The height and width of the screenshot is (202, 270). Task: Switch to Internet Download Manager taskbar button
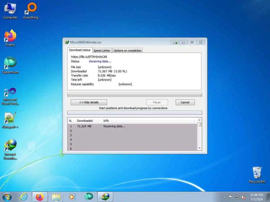(105, 197)
